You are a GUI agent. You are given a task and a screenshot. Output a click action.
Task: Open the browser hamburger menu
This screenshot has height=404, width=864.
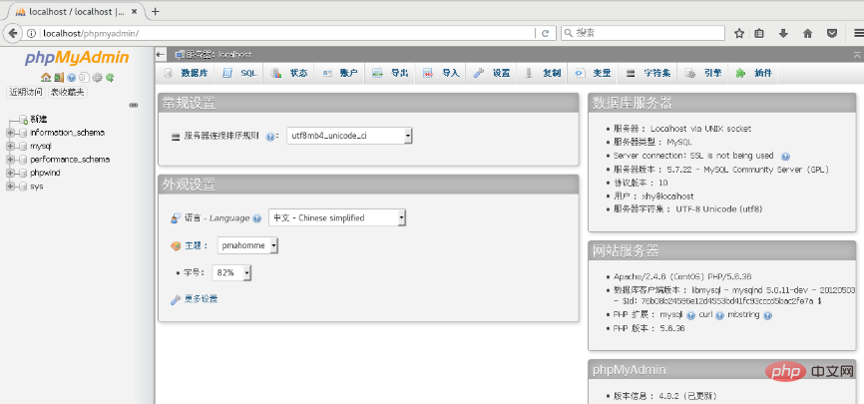[856, 33]
